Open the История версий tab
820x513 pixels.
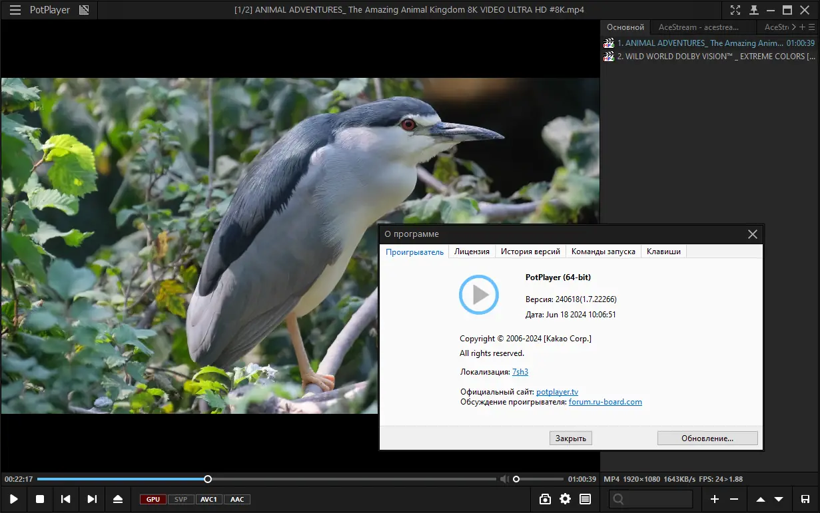530,252
